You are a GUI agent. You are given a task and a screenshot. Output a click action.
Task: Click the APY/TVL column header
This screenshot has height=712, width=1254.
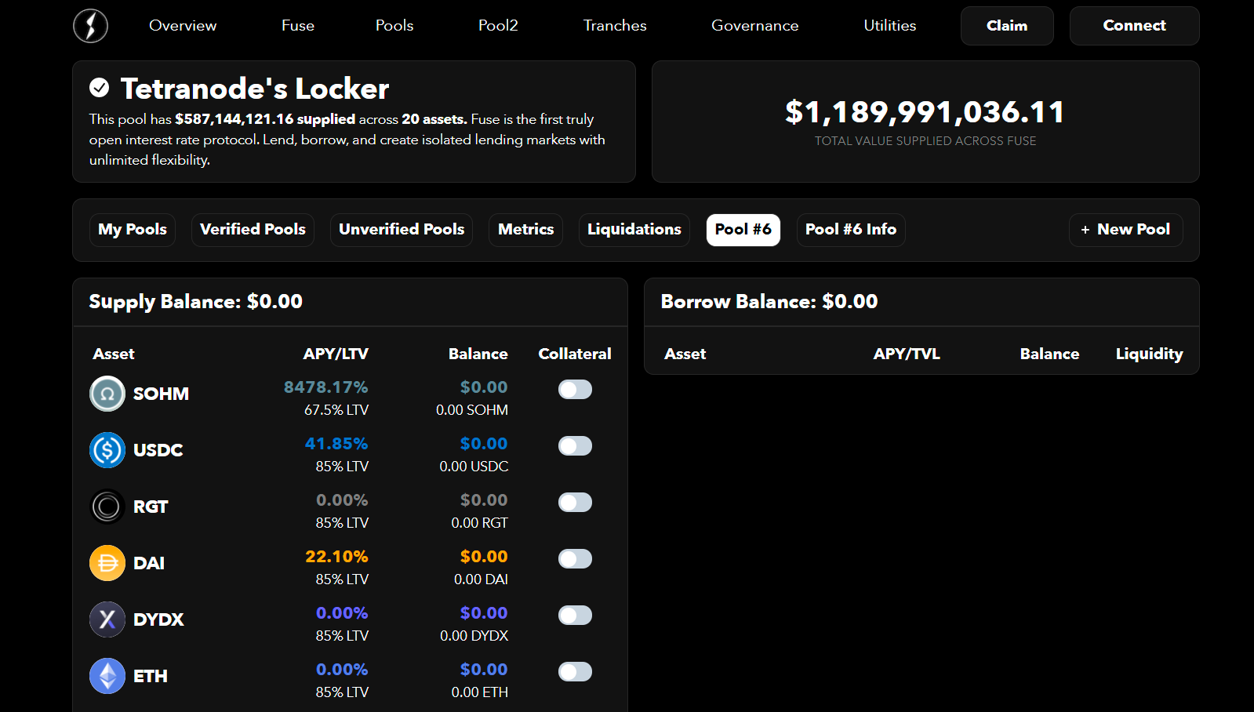pyautogui.click(x=907, y=354)
